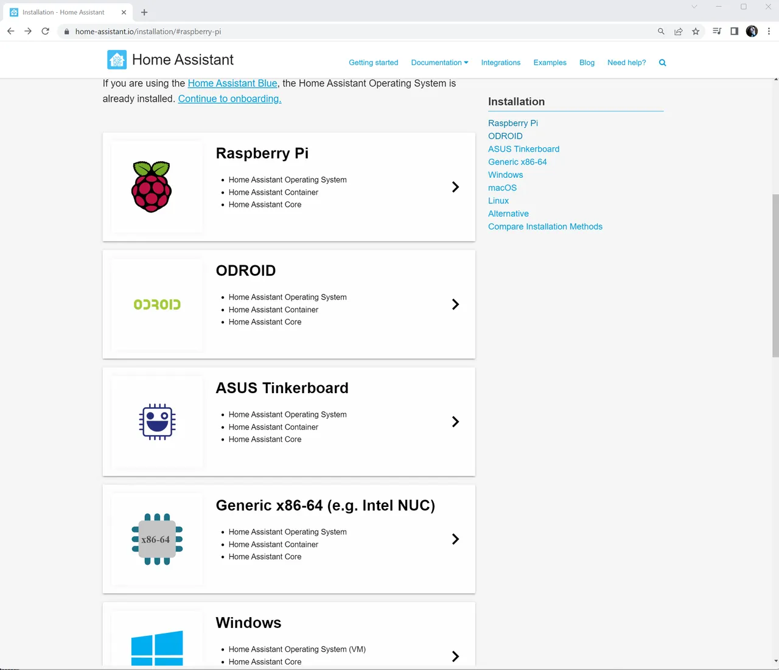Bookmark this page with the star icon
This screenshot has height=670, width=779.
[696, 32]
